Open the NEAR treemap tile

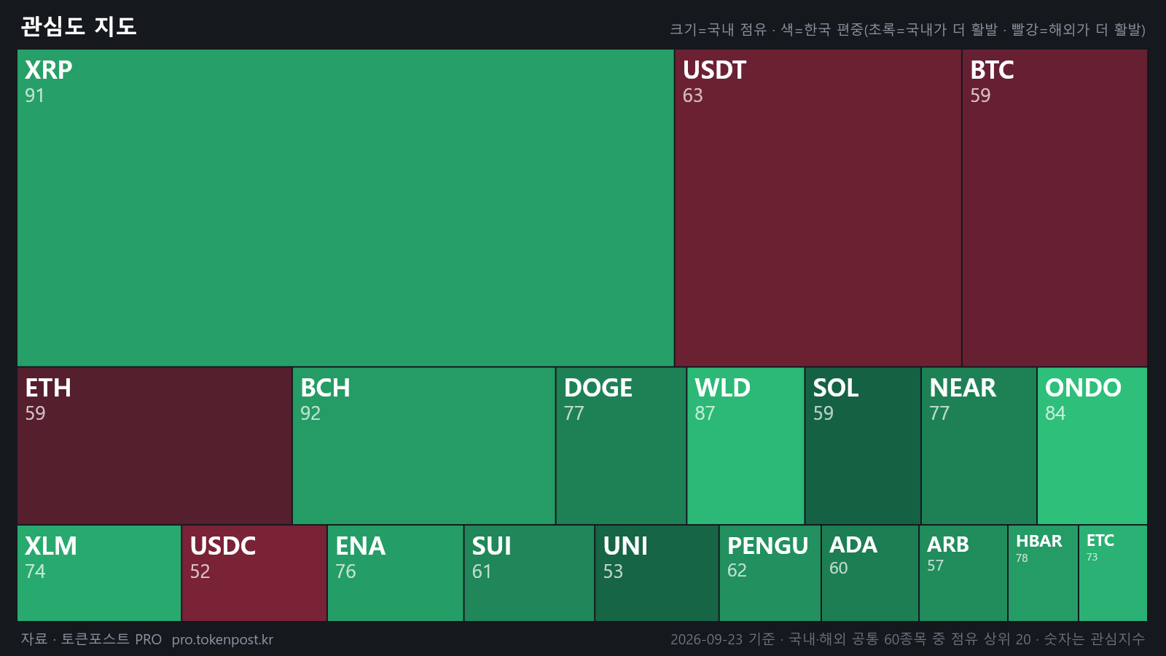(x=979, y=445)
